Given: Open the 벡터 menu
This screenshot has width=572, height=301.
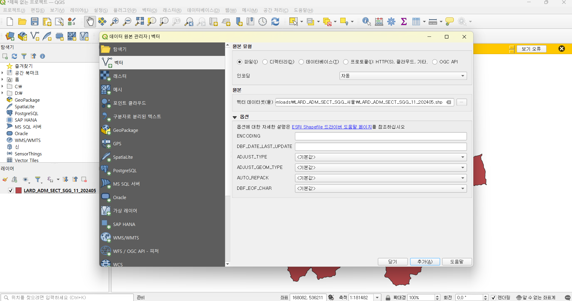Looking at the screenshot, I should 149,10.
